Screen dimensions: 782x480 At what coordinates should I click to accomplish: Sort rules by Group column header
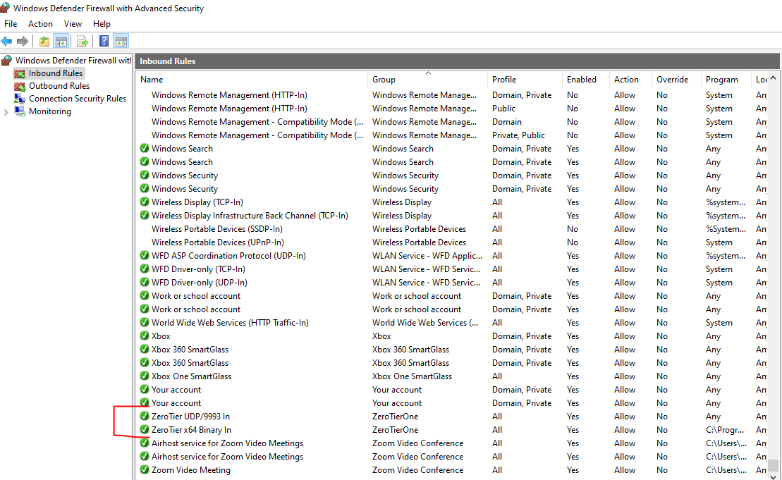384,80
